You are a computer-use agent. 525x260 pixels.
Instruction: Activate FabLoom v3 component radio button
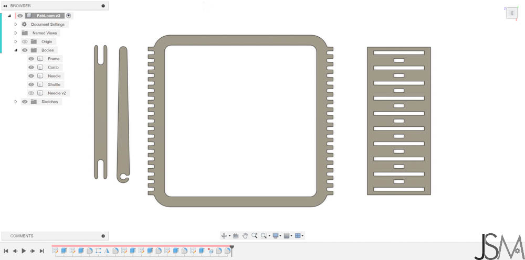tap(69, 16)
